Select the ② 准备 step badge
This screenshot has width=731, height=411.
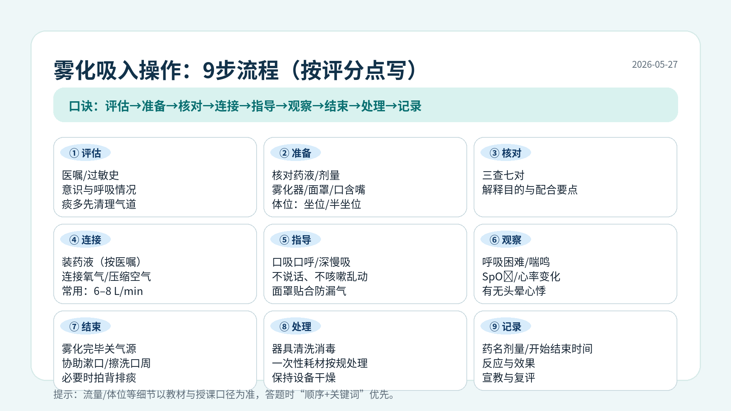tap(295, 153)
